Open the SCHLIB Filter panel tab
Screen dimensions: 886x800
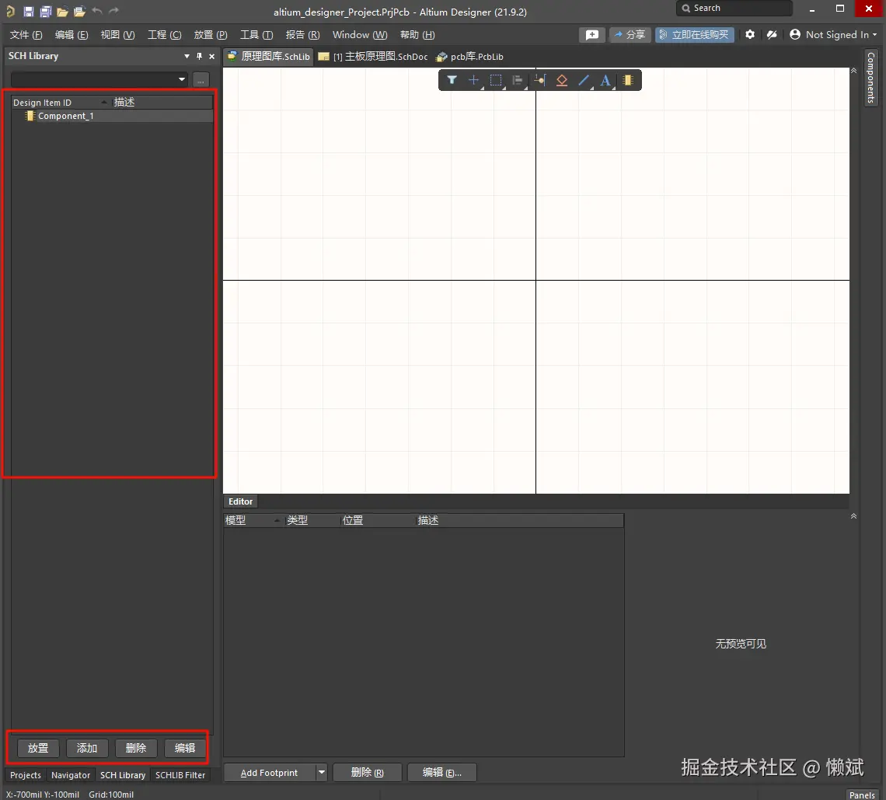[x=180, y=774]
